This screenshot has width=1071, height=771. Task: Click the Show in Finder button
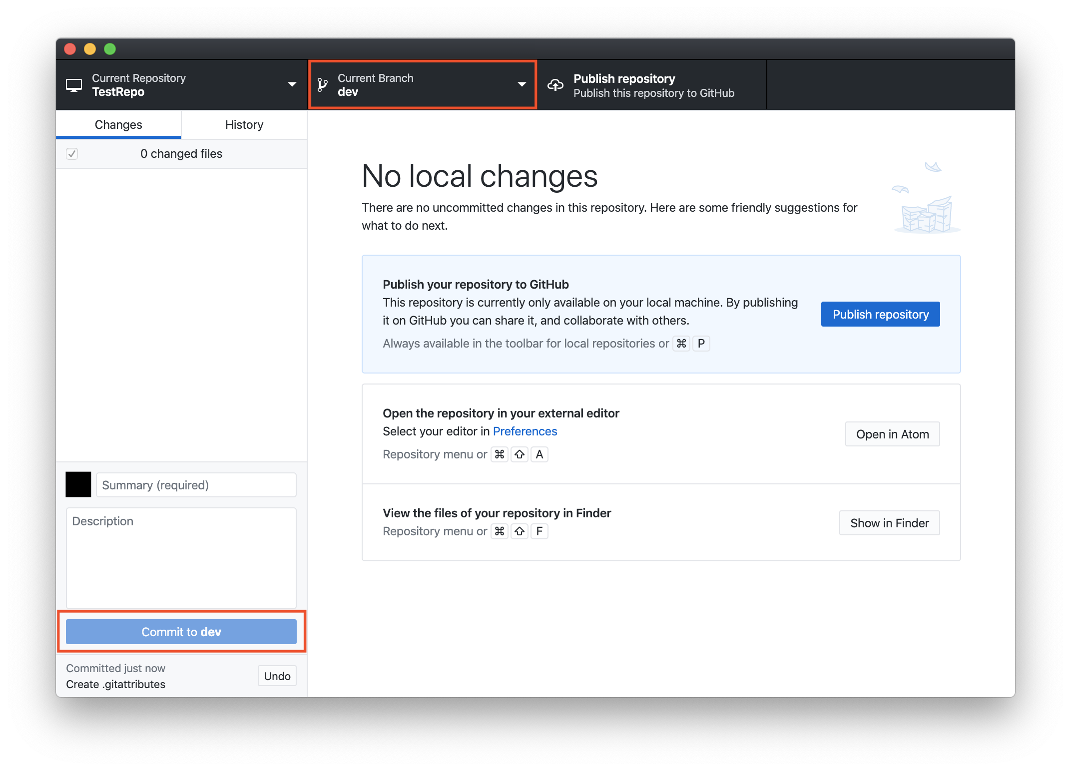point(889,523)
